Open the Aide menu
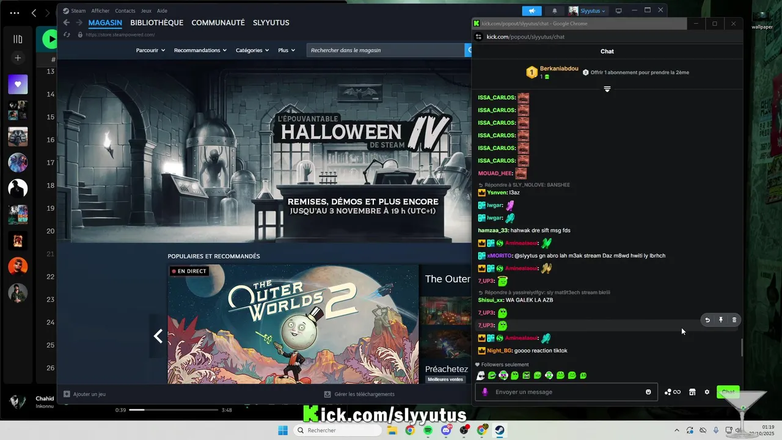Viewport: 782px width, 440px height. point(162,10)
